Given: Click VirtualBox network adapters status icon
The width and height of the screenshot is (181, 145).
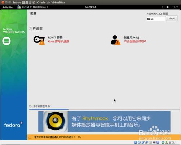Looking at the screenshot, I should coord(147,142).
